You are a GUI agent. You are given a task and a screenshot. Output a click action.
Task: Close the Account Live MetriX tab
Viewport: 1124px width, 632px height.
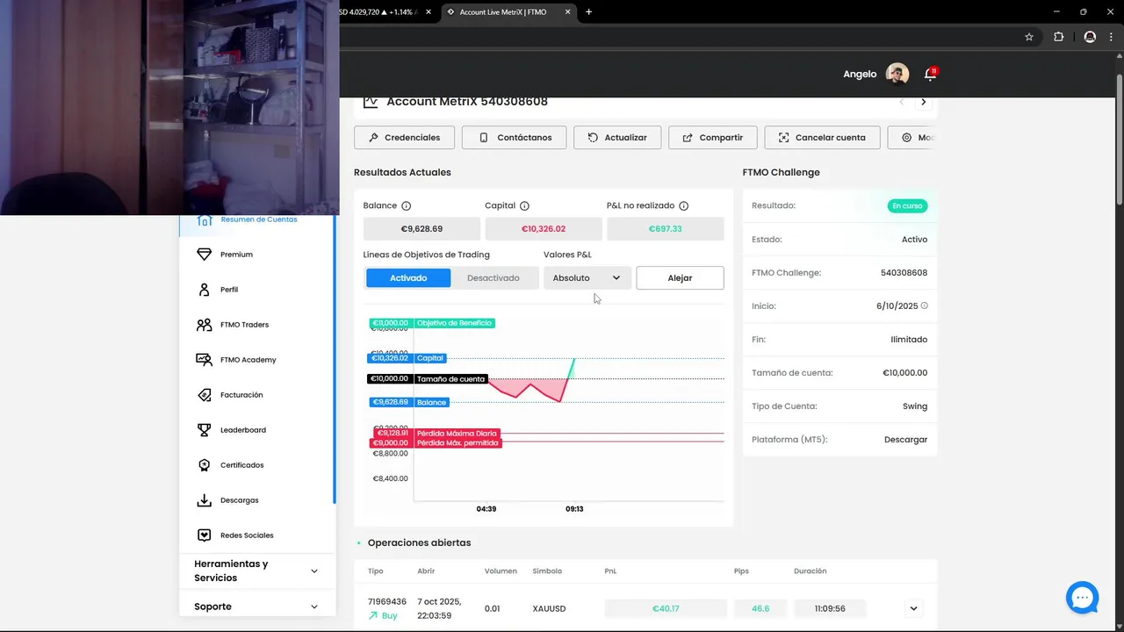[568, 12]
